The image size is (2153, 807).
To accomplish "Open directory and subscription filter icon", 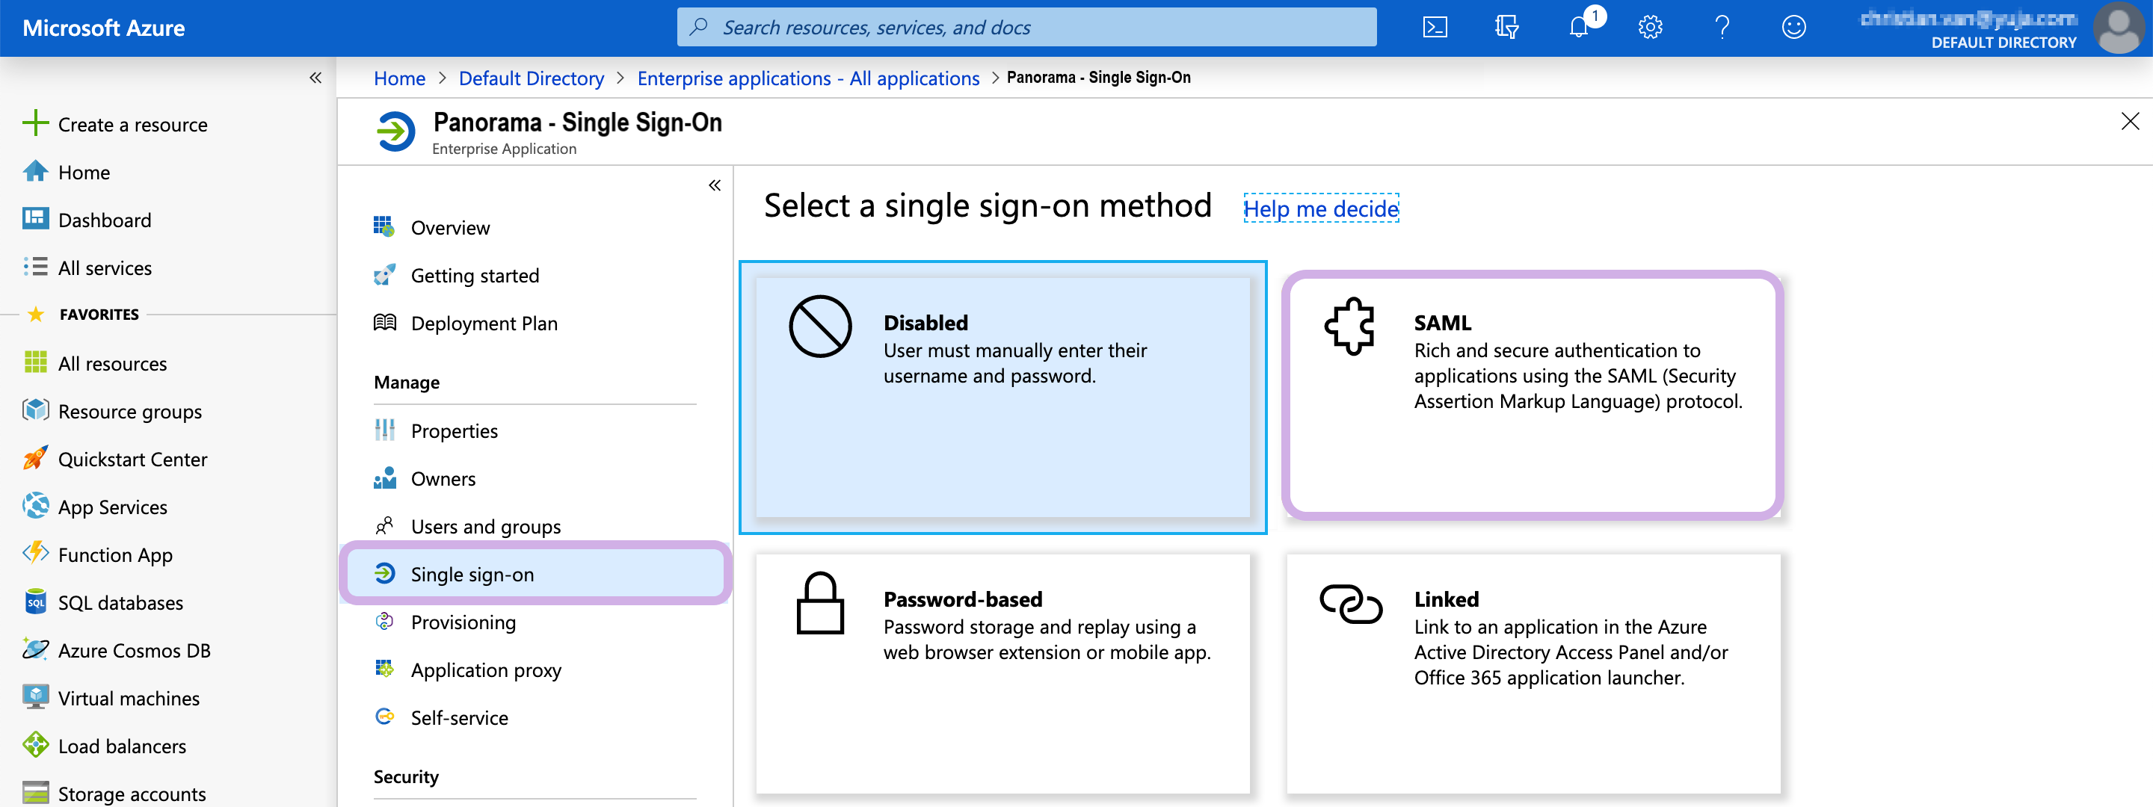I will [1506, 28].
